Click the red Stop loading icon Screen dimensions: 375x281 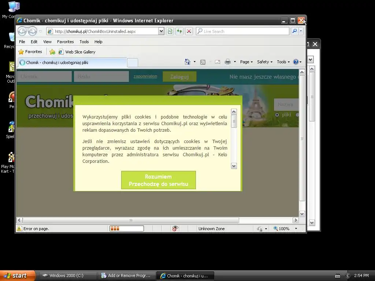(x=189, y=31)
